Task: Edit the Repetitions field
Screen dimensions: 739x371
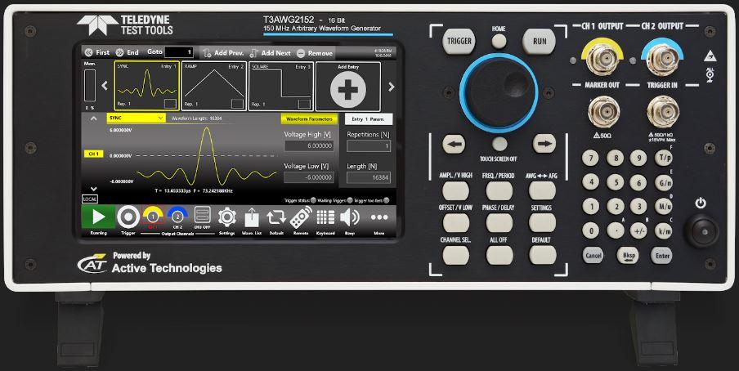Action: pyautogui.click(x=369, y=146)
